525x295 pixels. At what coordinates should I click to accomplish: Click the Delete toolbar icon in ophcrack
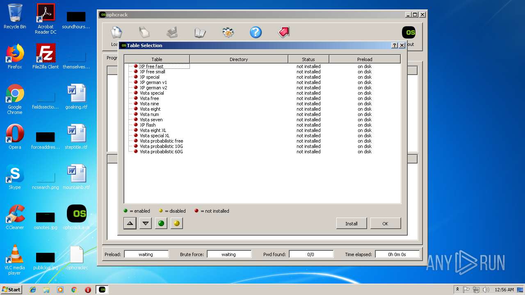[144, 32]
